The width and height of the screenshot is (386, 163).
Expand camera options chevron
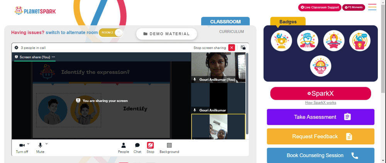[x=28, y=144]
